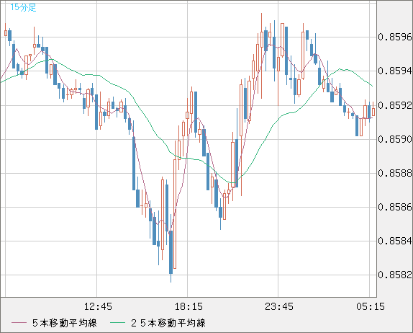
Task: Click the 25本移動平均線 legend label
Action: pyautogui.click(x=168, y=323)
